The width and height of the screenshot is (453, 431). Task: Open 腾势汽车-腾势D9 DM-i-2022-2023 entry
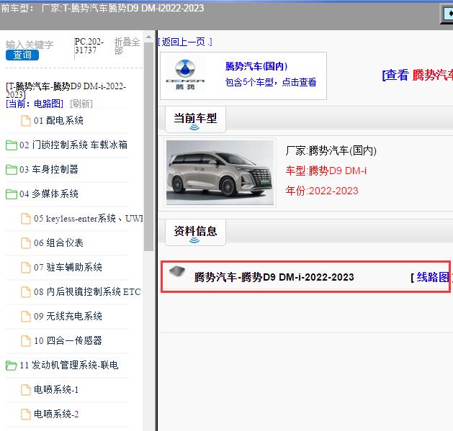pyautogui.click(x=274, y=278)
